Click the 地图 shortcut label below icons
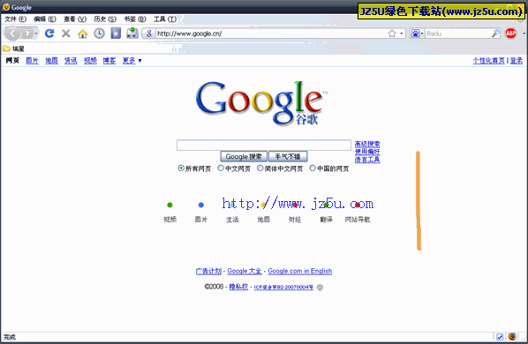The height and width of the screenshot is (344, 528). pyautogui.click(x=263, y=220)
